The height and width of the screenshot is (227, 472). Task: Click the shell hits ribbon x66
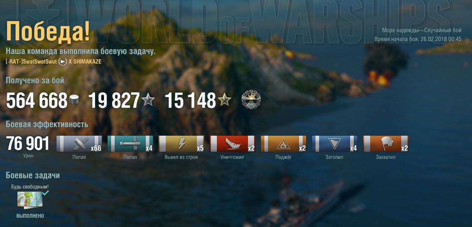(x=79, y=144)
